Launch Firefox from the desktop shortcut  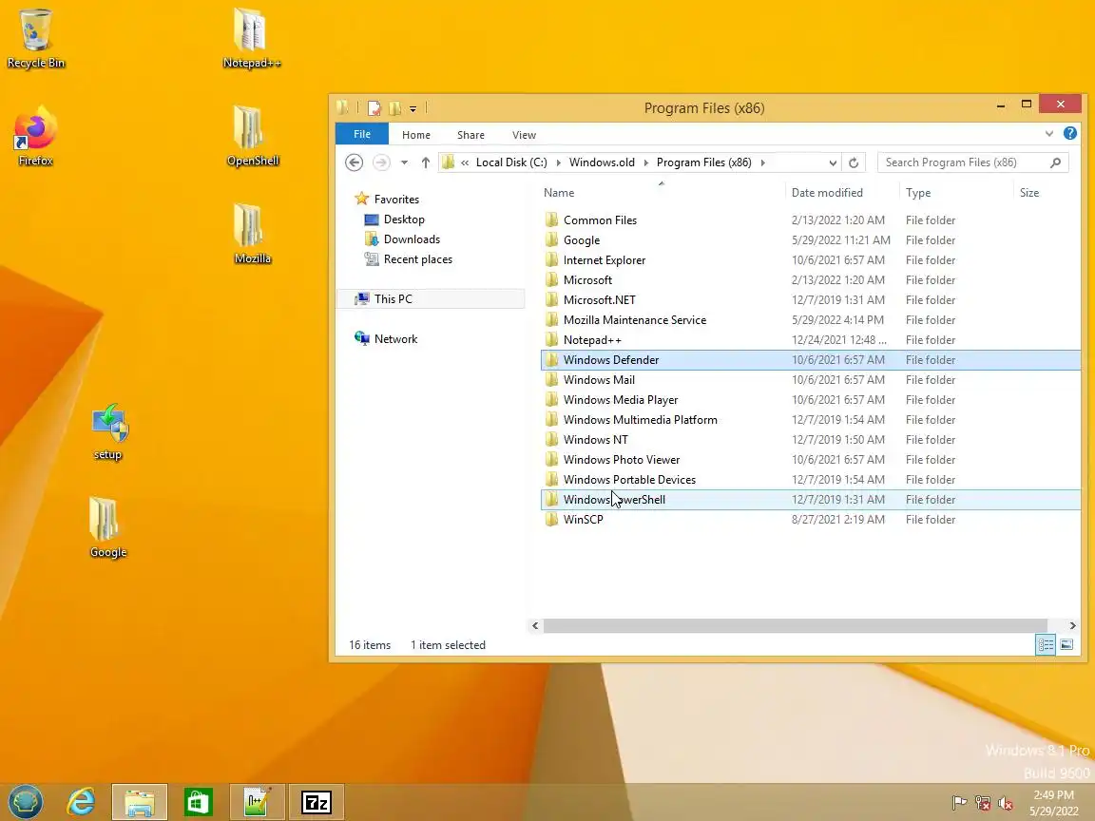(35, 136)
